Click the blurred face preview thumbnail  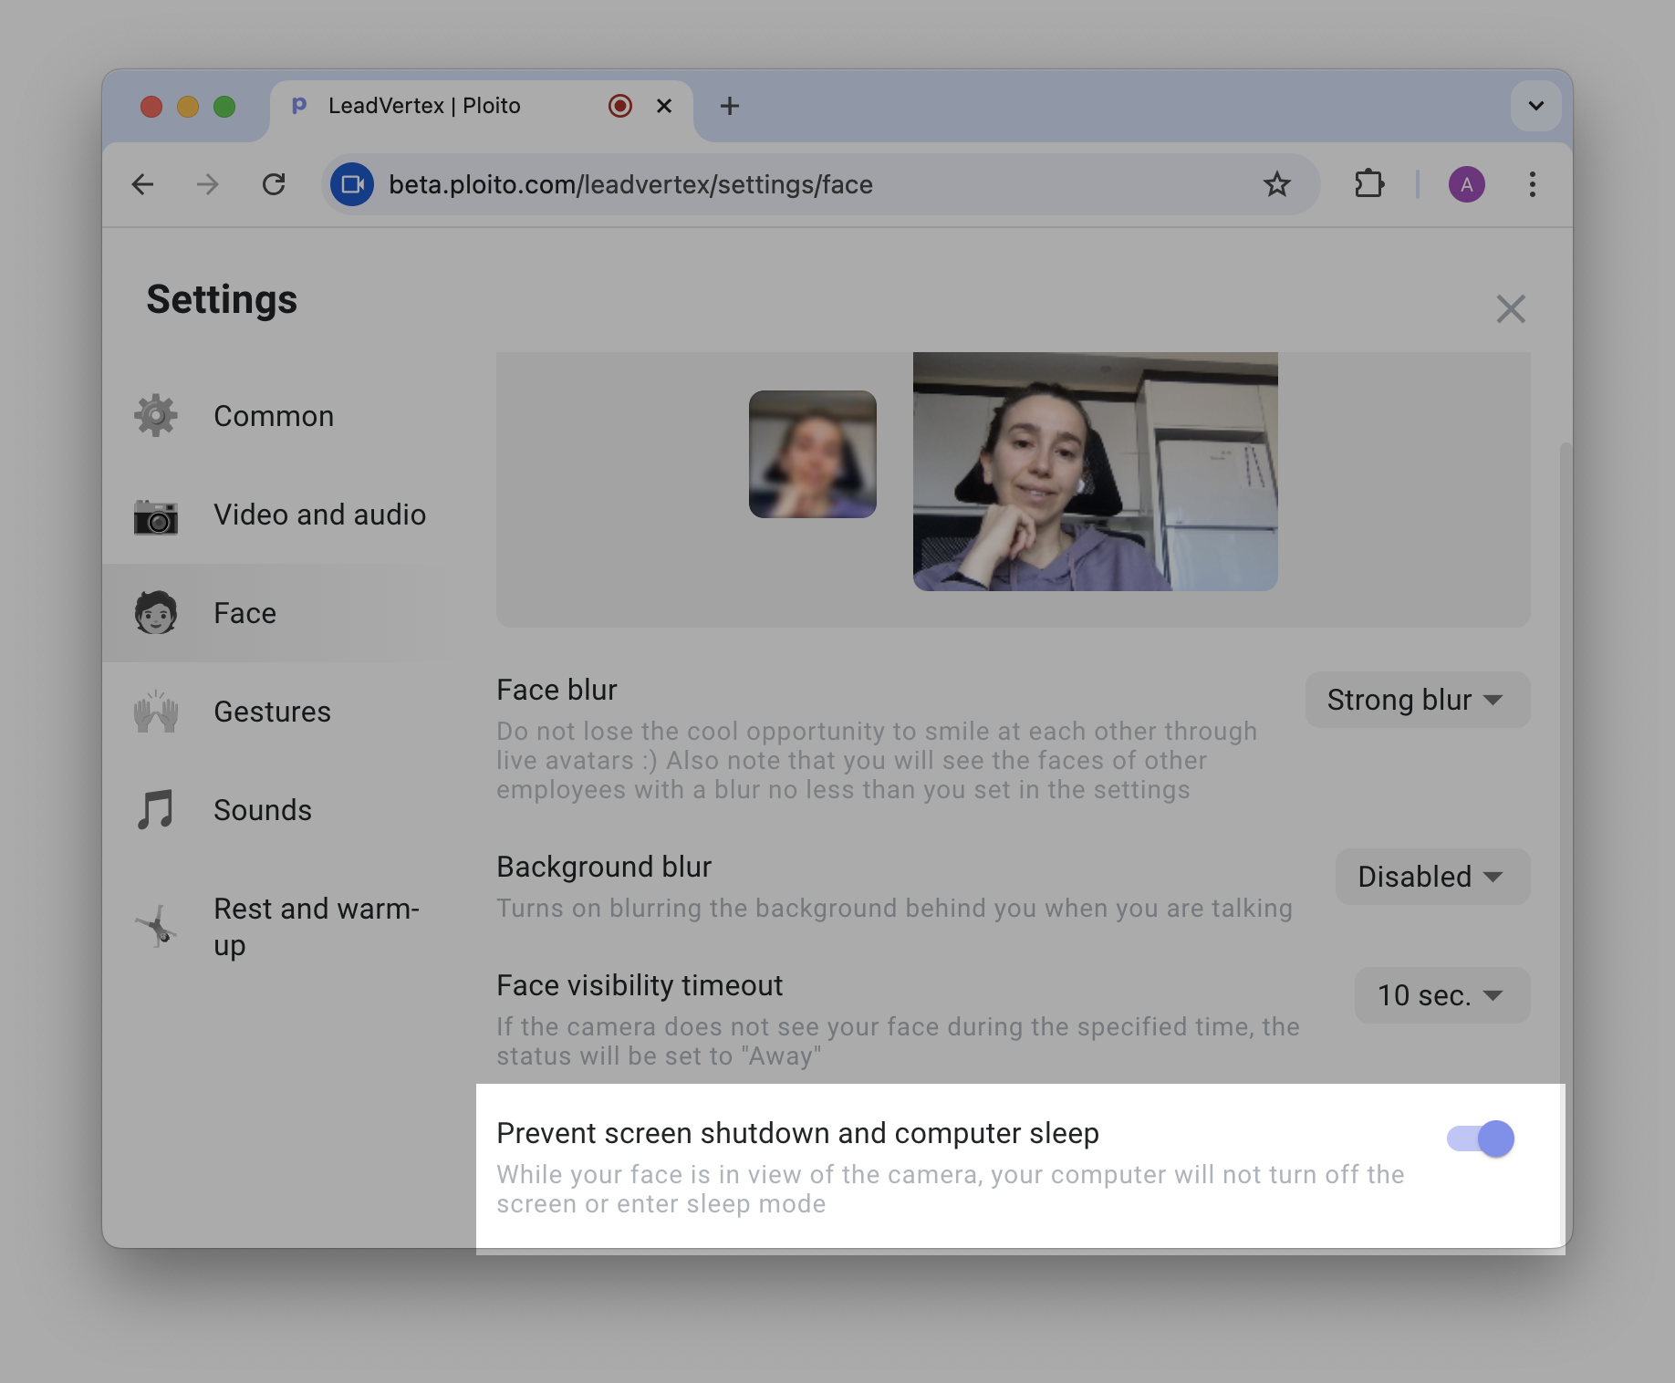[x=813, y=454]
